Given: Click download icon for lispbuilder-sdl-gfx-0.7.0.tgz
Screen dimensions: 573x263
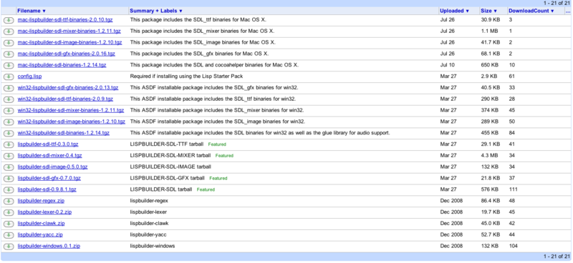Looking at the screenshot, I should 8,179.
